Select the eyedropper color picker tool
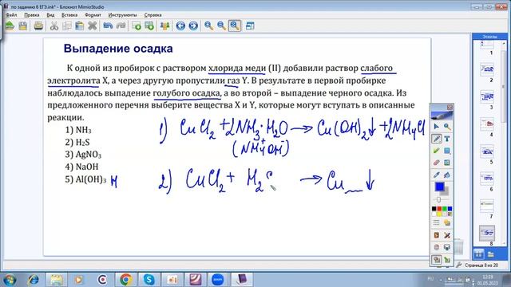Viewport: 511px width, 287px height. click(x=437, y=175)
